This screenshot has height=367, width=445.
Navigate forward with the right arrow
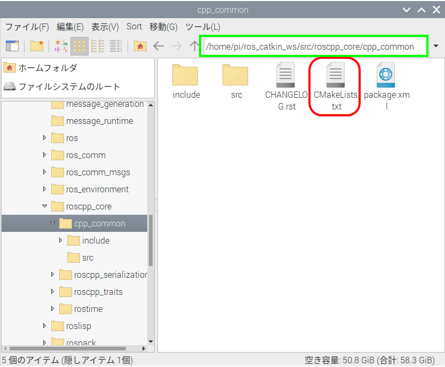click(177, 46)
